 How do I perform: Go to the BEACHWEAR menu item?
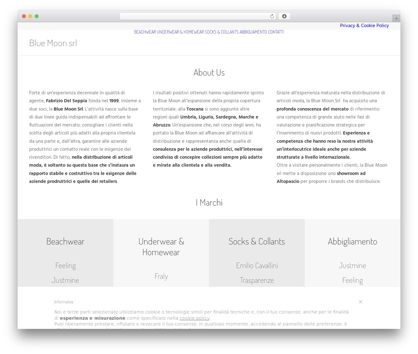(x=145, y=32)
